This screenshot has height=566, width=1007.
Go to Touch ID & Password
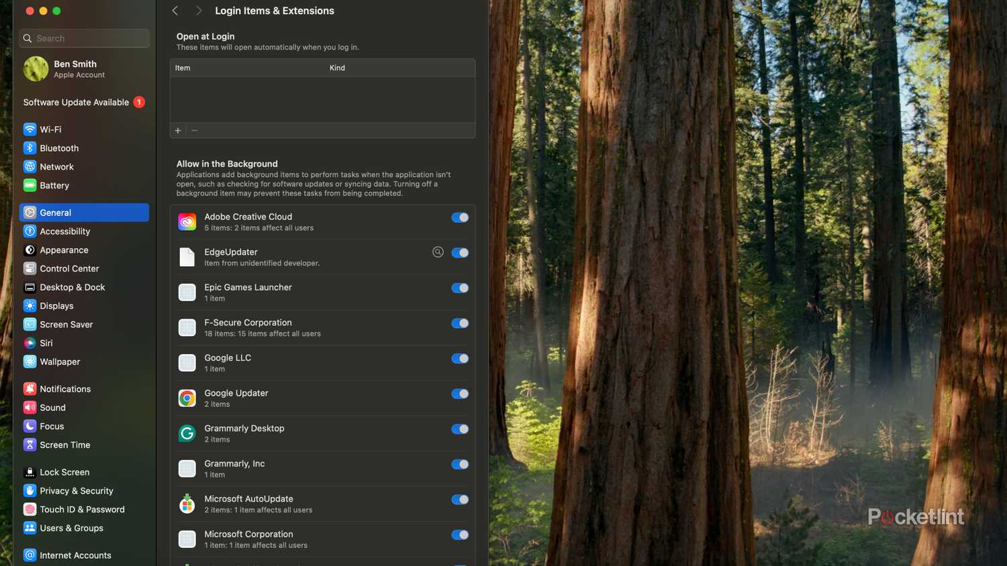coord(84,510)
